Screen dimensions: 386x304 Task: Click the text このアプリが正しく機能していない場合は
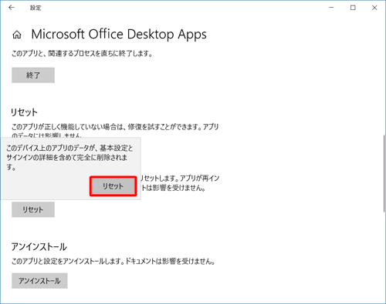[68, 127]
